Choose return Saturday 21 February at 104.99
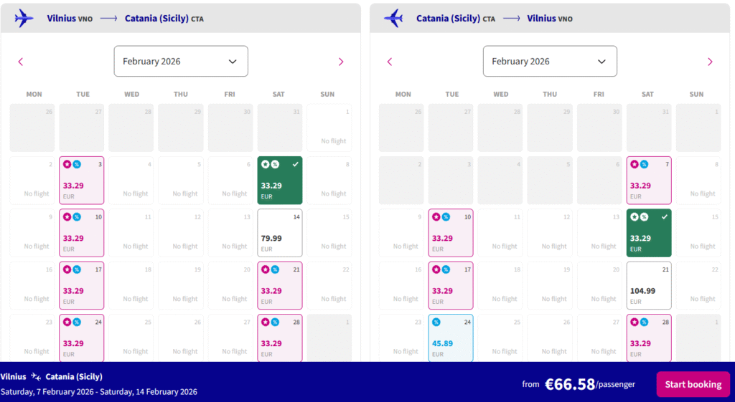Screen dimensions: 735x402 [x=649, y=285]
